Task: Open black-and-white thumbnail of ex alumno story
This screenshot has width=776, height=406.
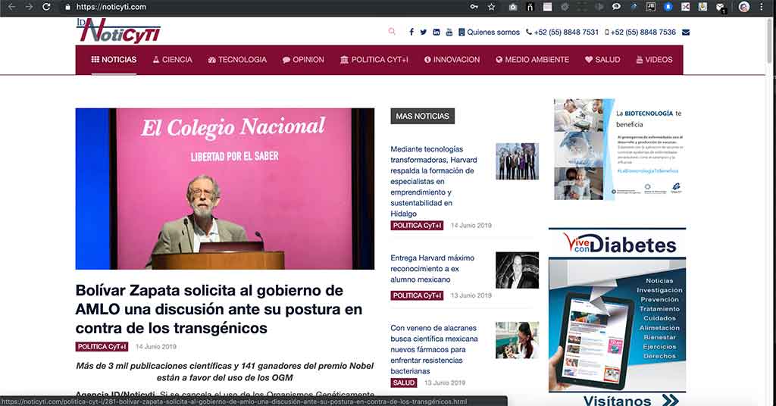Action: point(517,270)
